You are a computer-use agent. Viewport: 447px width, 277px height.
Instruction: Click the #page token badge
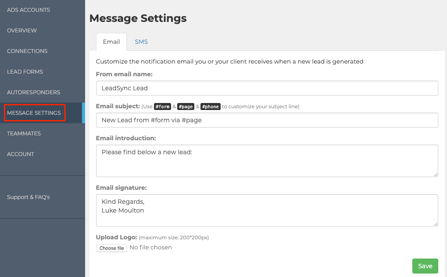[x=186, y=106]
